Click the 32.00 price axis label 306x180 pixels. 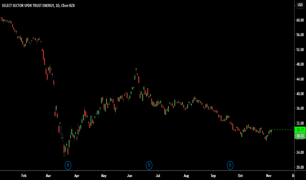[300, 123]
